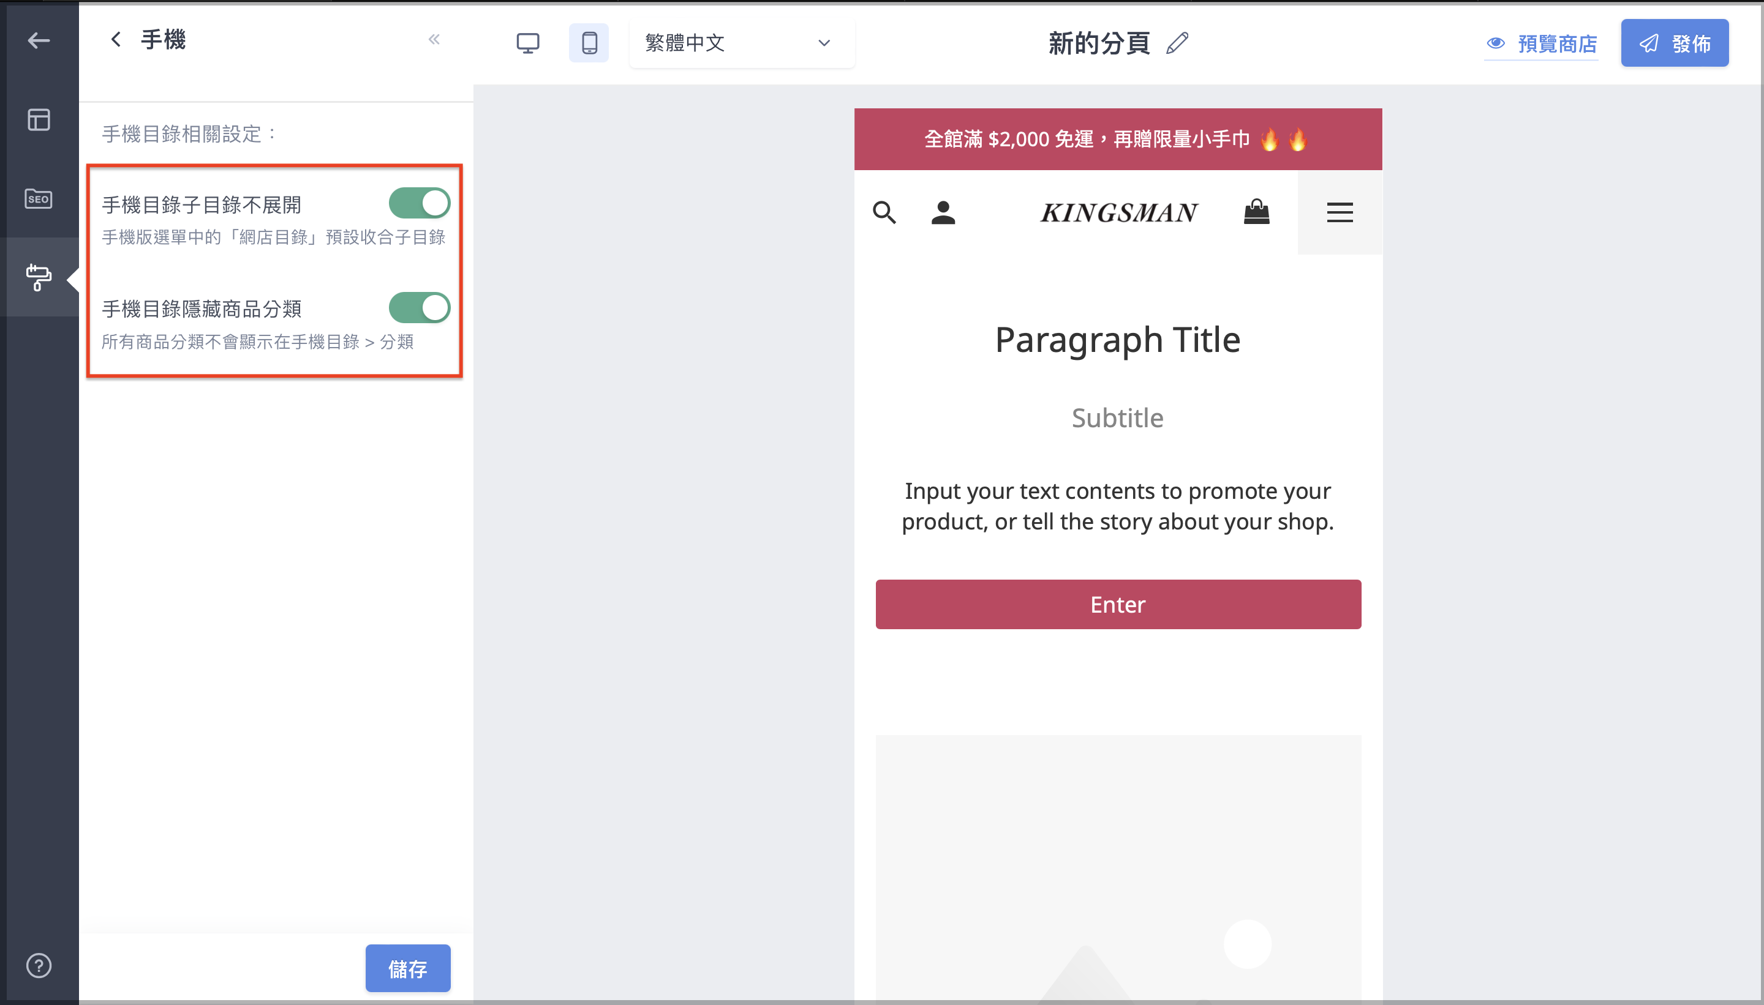Click the 所有商品分類不會顯示 description text
This screenshot has width=1764, height=1005.
(258, 342)
